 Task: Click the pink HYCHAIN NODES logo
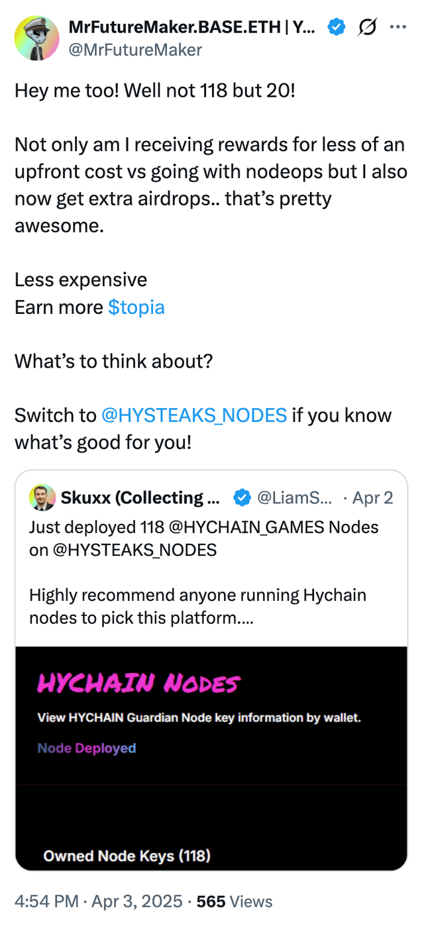[x=138, y=683]
